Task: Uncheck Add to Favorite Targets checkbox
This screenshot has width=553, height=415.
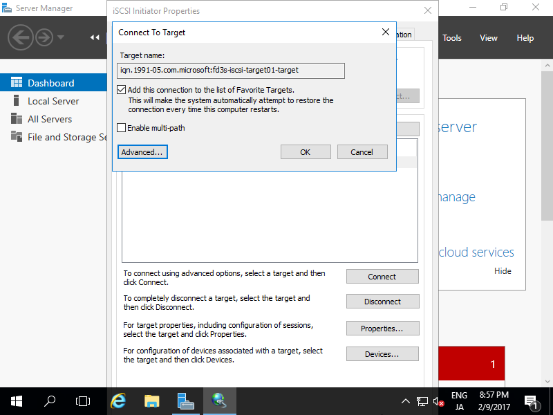Action: (122, 90)
